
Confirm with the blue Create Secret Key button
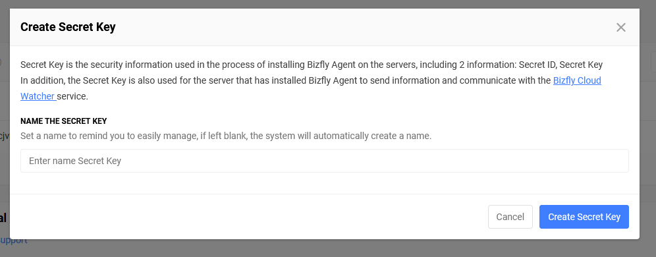point(584,217)
